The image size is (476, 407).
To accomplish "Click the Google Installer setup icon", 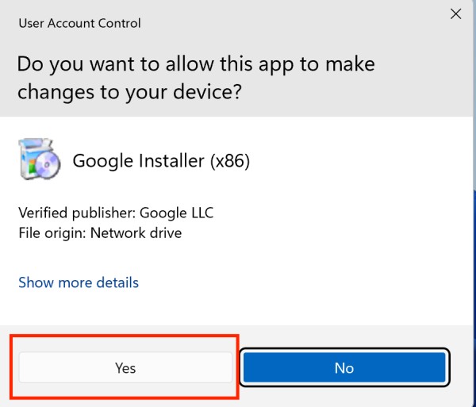I will pos(40,159).
